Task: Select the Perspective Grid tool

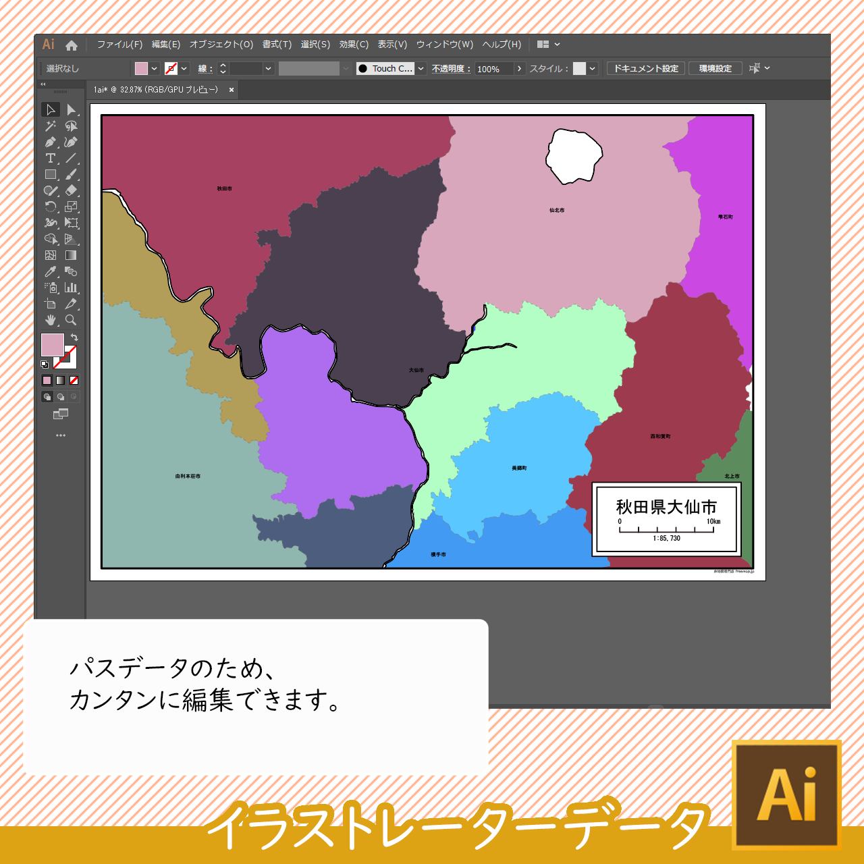Action: point(71,239)
